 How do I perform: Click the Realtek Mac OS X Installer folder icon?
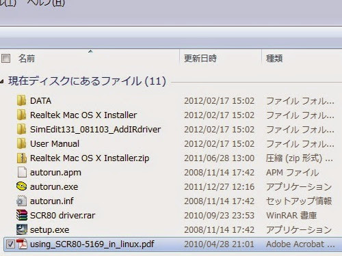[22, 115]
